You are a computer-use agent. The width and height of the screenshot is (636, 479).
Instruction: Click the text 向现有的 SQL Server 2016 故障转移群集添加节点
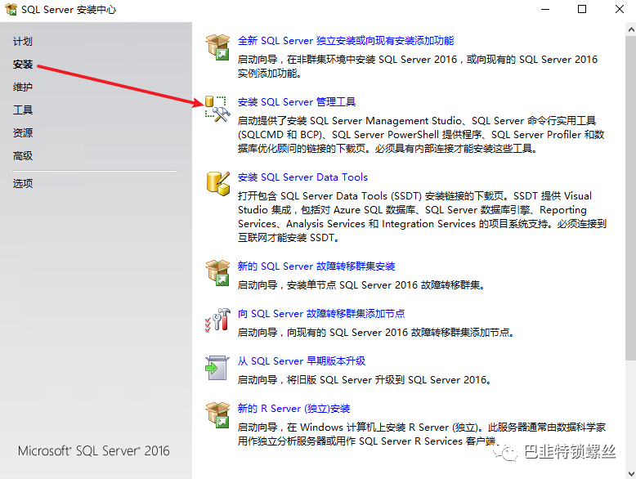coord(401,333)
